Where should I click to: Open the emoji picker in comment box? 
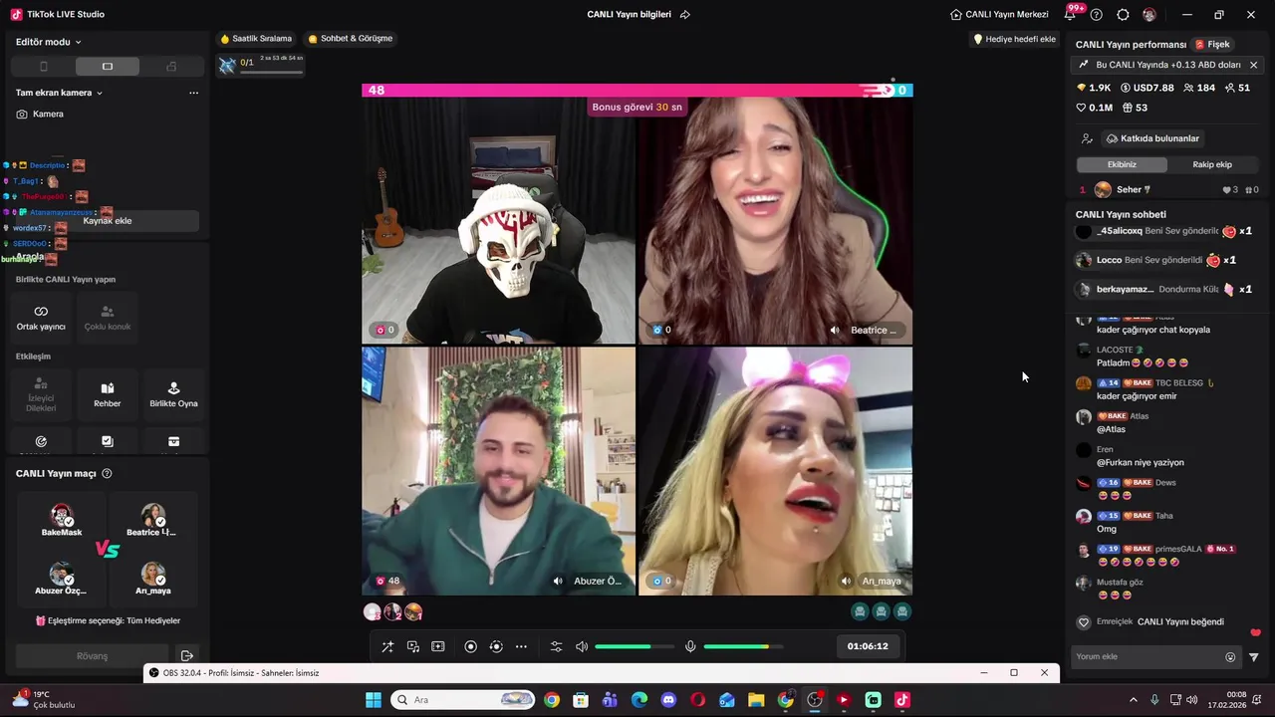(1230, 657)
